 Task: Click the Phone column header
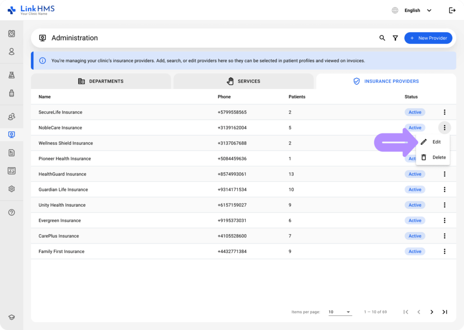pyautogui.click(x=224, y=97)
